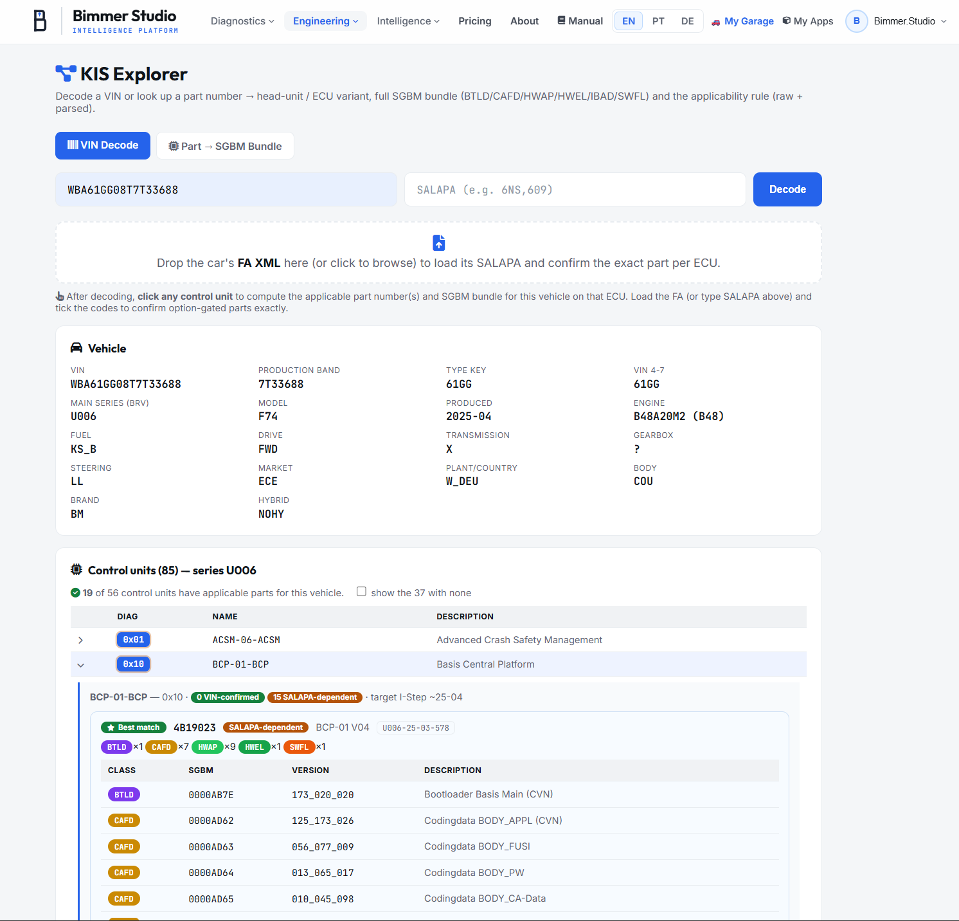Click version 125_173_026
959x921 pixels.
point(323,821)
